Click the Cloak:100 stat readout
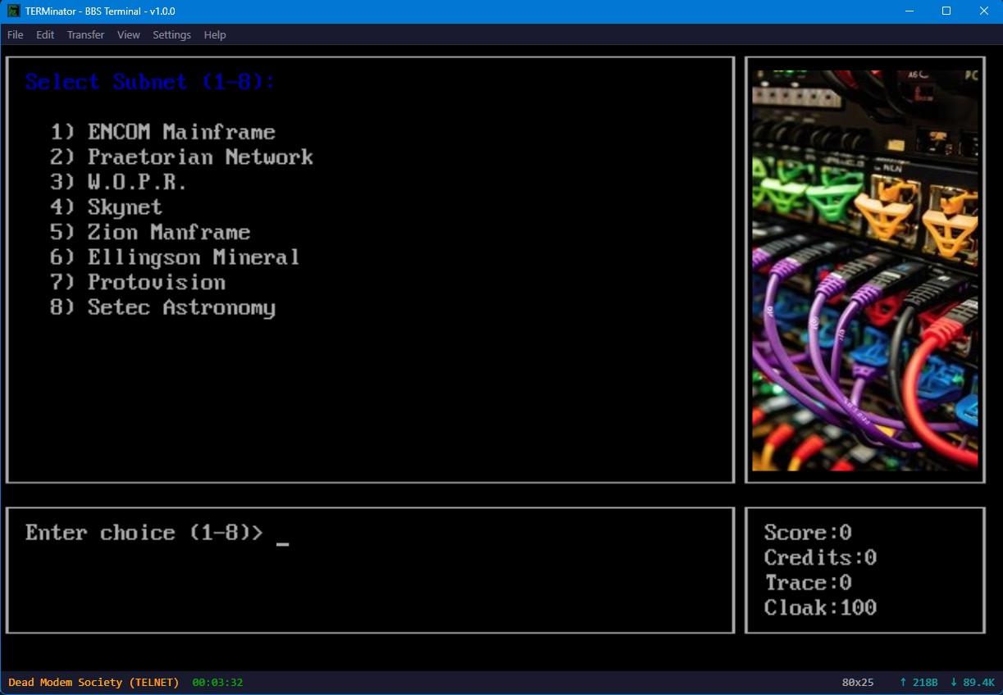This screenshot has height=695, width=1003. [818, 607]
